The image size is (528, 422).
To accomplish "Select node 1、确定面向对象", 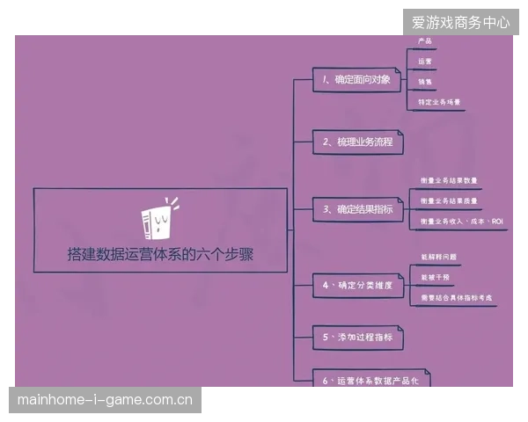I will click(356, 79).
